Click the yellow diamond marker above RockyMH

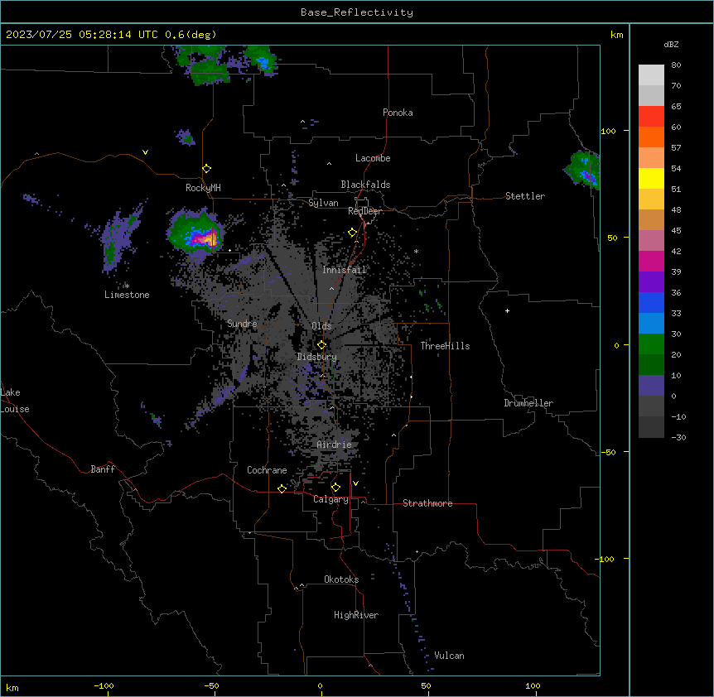click(206, 169)
